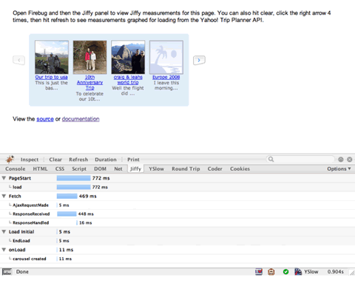Open the Options dropdown menu

pyautogui.click(x=339, y=169)
